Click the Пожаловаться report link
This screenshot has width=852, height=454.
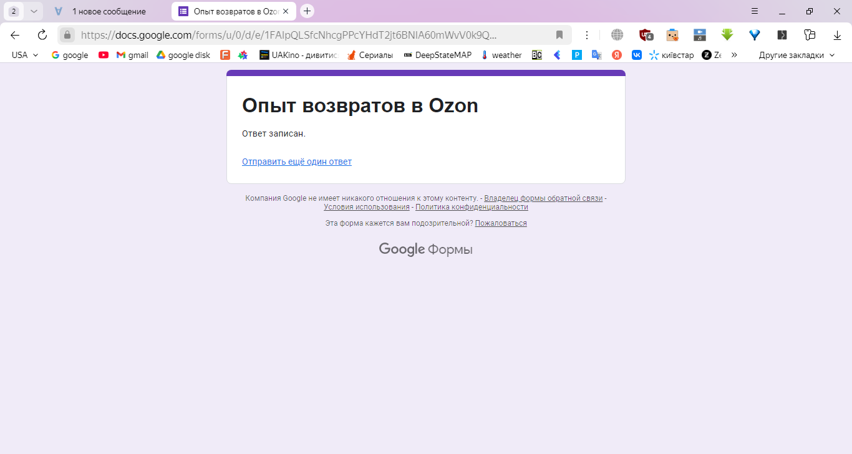[501, 223]
